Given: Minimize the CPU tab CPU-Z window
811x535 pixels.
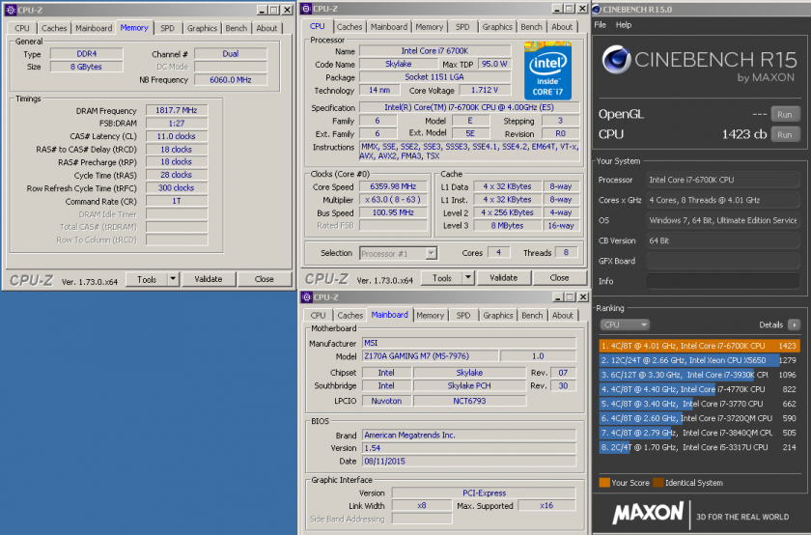Looking at the screenshot, I should 557,9.
